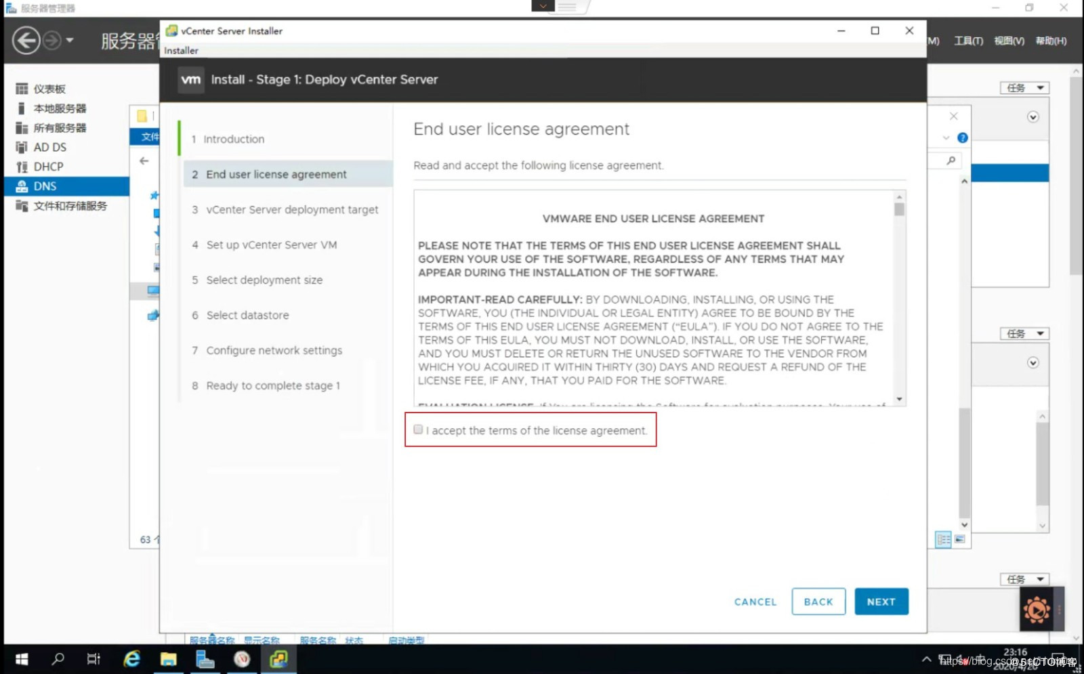Open Ready to complete stage 1 step
Image resolution: width=1084 pixels, height=674 pixels.
pyautogui.click(x=266, y=385)
